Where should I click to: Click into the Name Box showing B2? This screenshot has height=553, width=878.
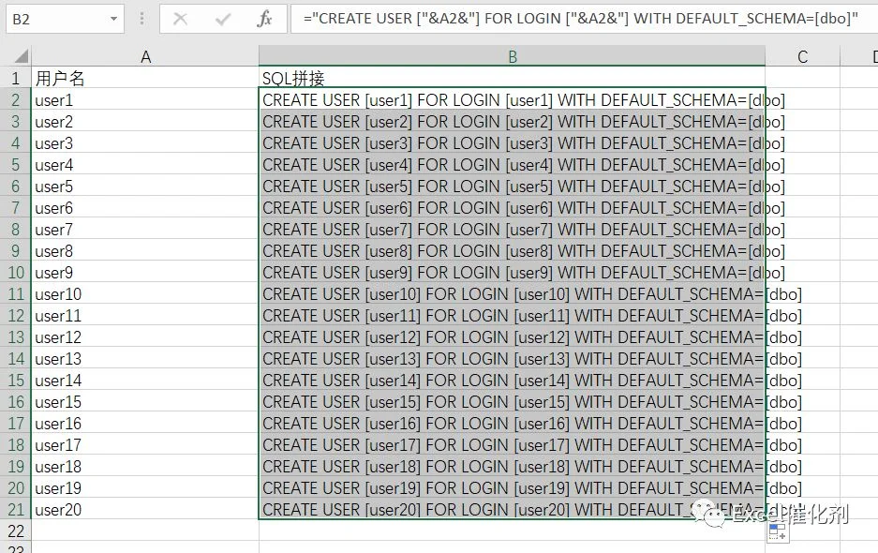(57, 19)
